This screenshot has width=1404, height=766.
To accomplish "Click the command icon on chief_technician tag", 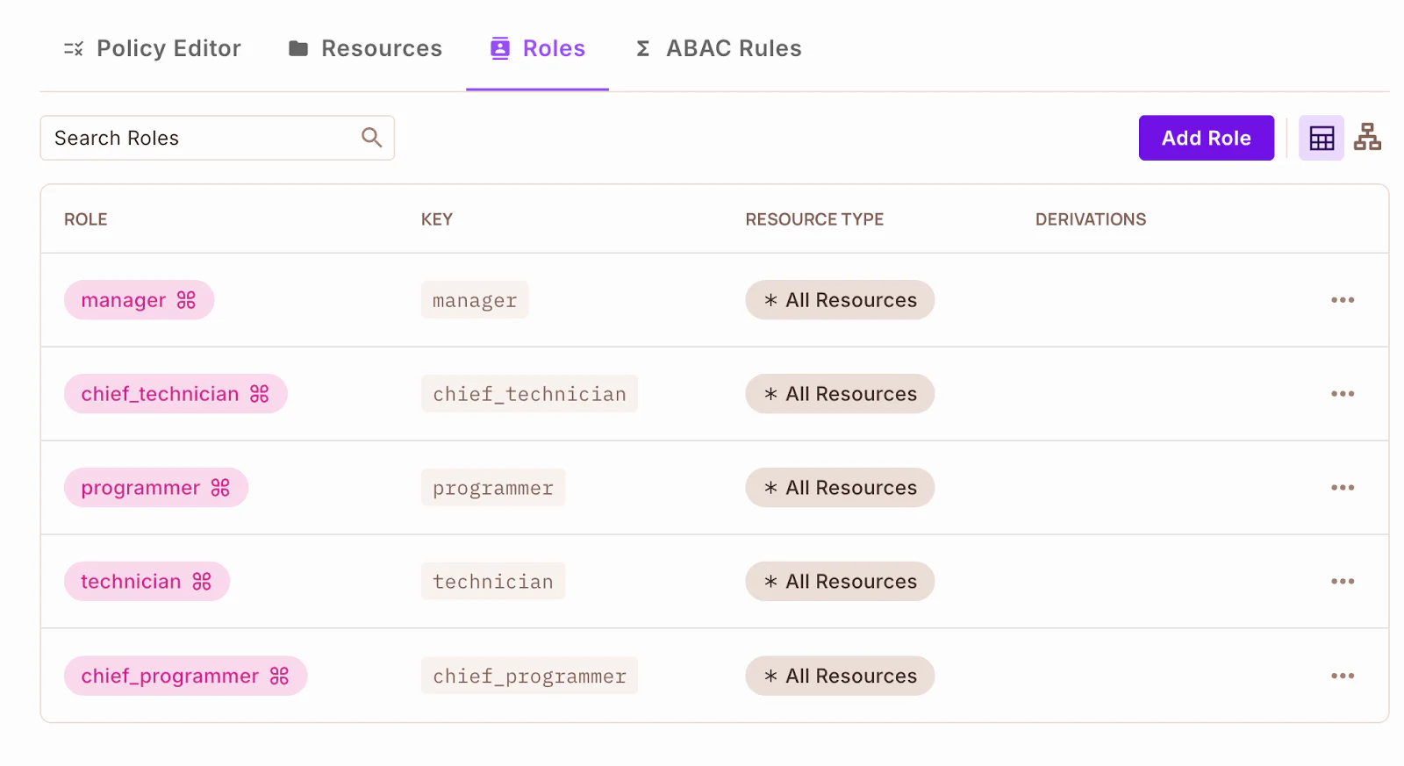I will 260,394.
